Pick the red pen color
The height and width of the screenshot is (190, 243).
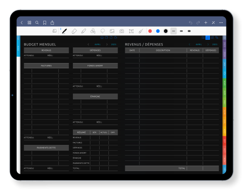pyautogui.click(x=150, y=31)
